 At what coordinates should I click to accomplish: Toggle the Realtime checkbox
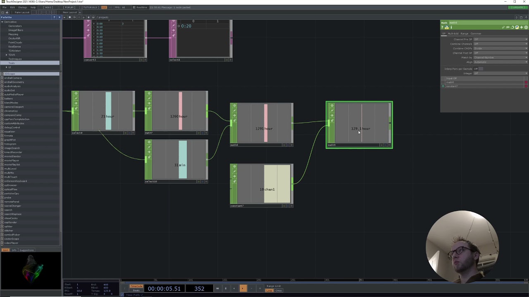pyautogui.click(x=134, y=7)
